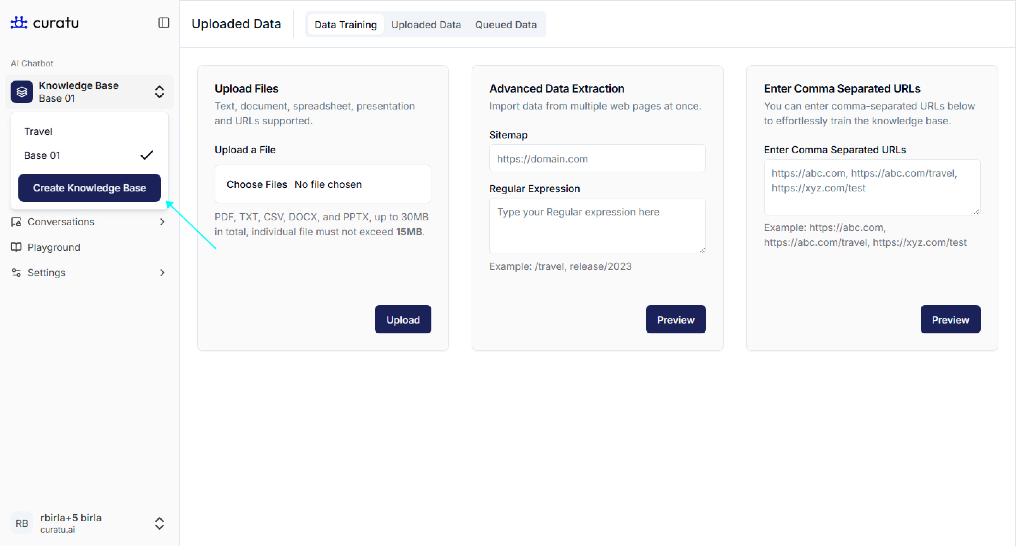The height and width of the screenshot is (546, 1016).
Task: Click the curatu logo icon
Action: [19, 23]
